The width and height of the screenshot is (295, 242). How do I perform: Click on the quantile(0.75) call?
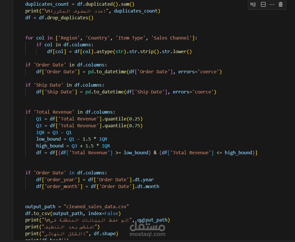click(123, 126)
